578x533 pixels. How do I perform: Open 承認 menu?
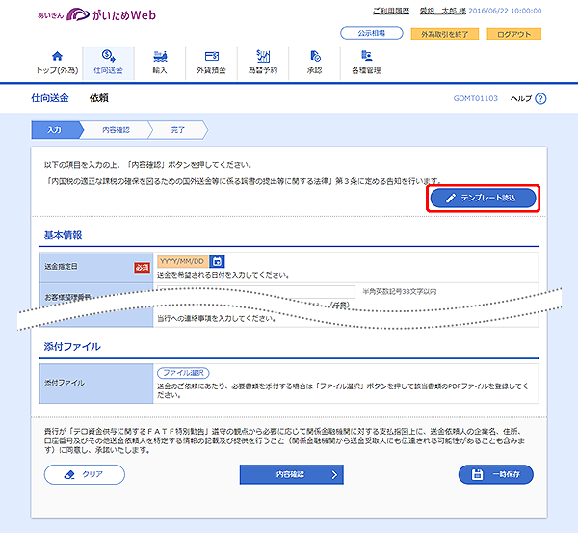point(314,63)
